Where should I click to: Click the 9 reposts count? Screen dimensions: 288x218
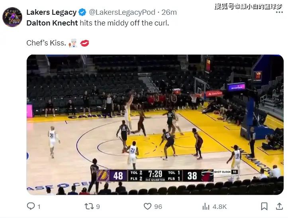pyautogui.click(x=98, y=206)
